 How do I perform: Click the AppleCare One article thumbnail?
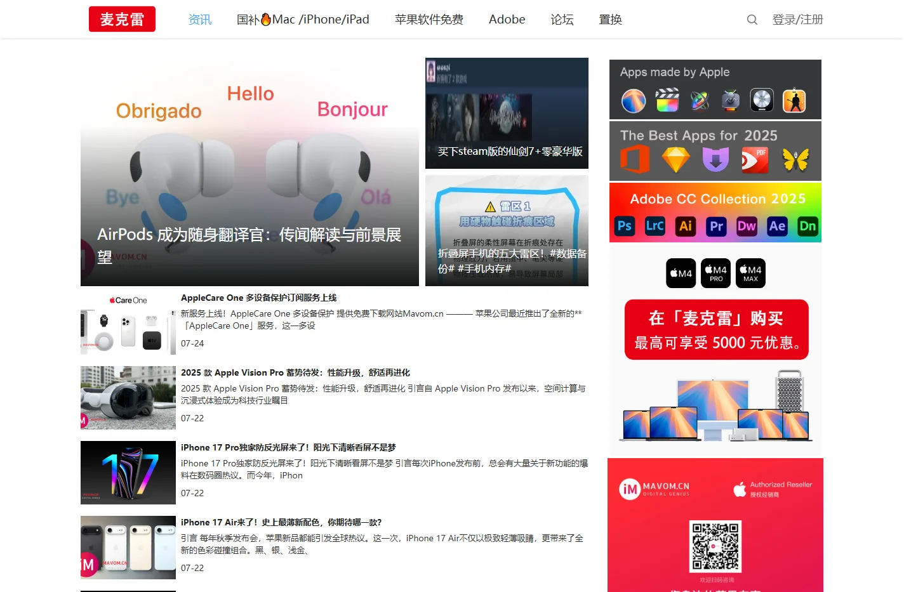(128, 323)
